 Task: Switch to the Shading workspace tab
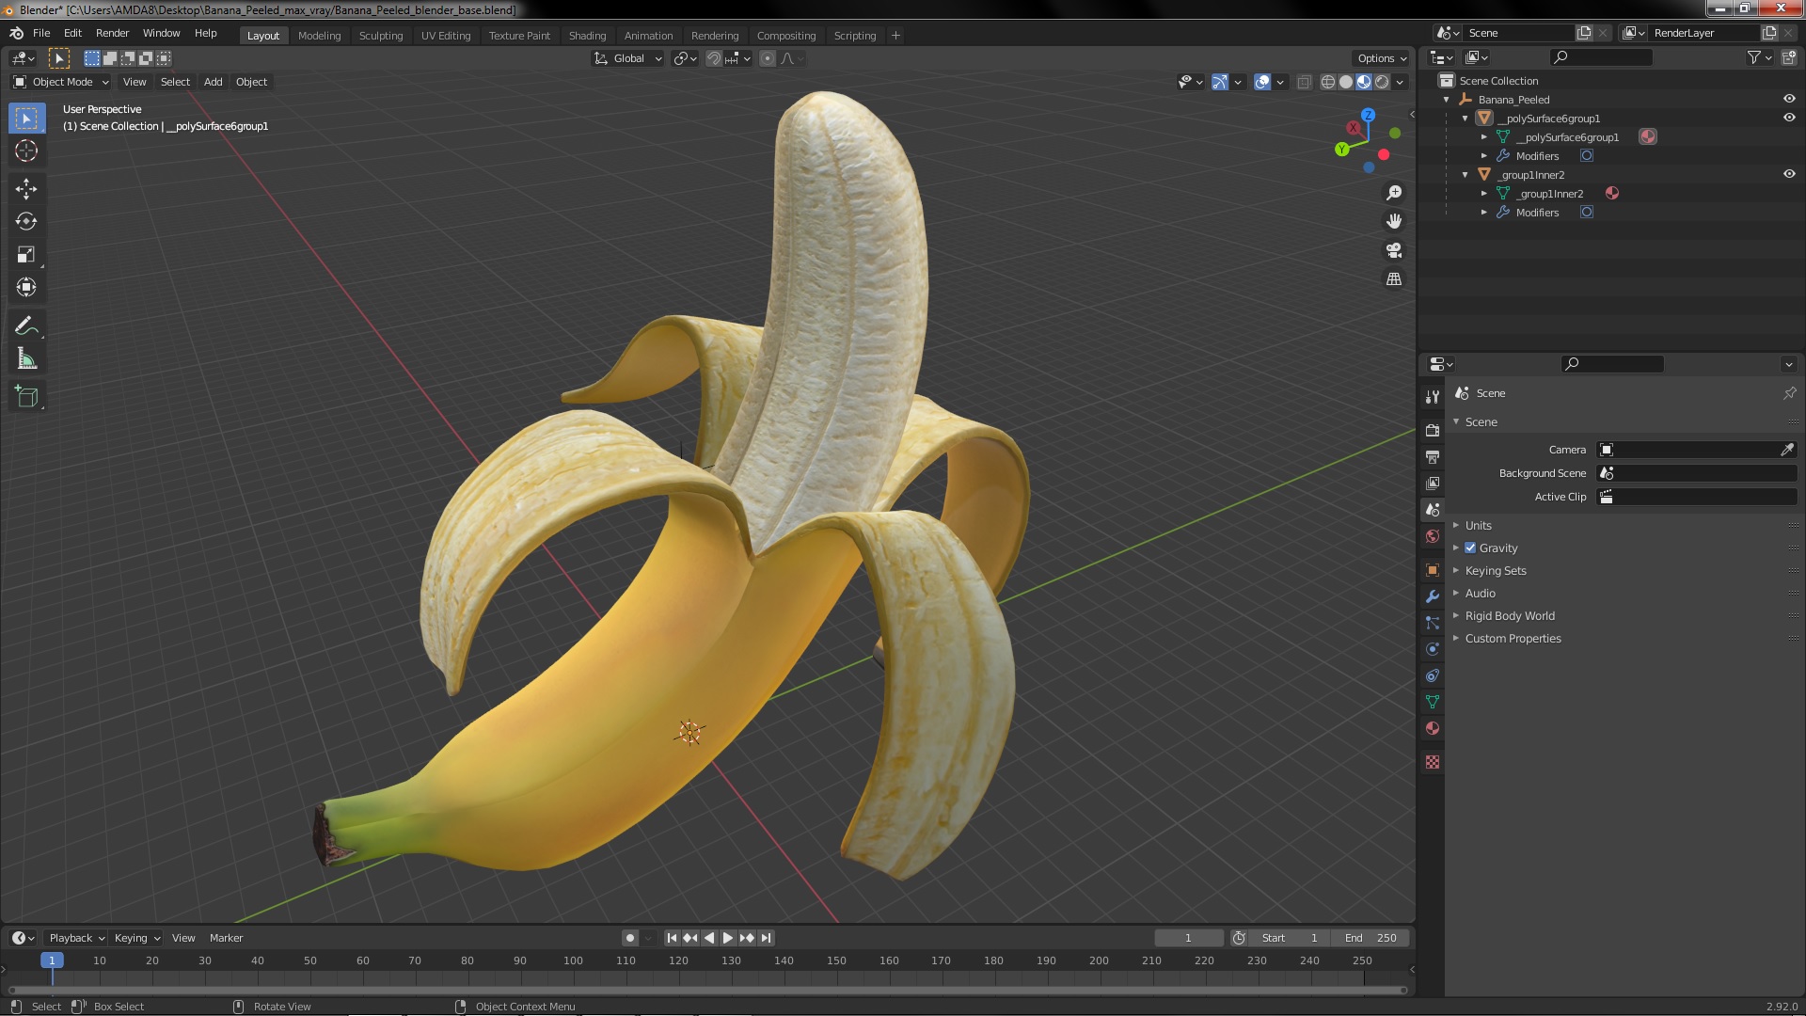(587, 36)
